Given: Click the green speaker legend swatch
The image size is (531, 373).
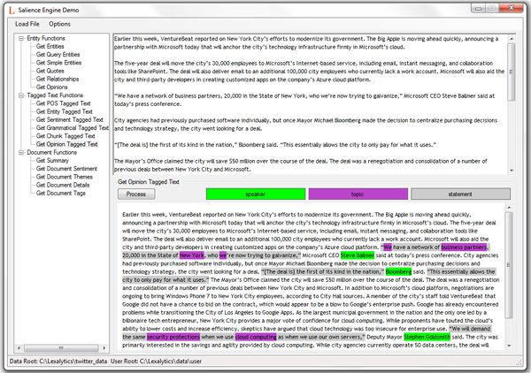Looking at the screenshot, I should point(254,193).
